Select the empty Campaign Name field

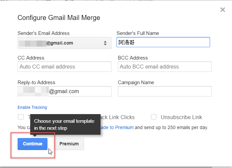(165, 91)
